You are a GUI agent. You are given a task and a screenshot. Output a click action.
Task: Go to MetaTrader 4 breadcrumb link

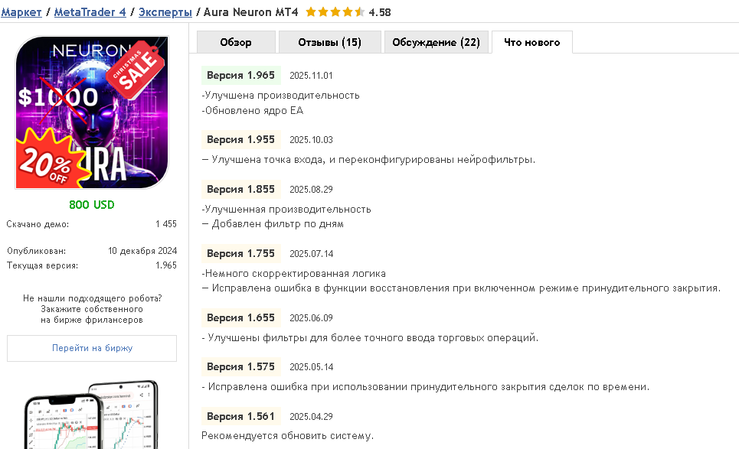pyautogui.click(x=90, y=12)
